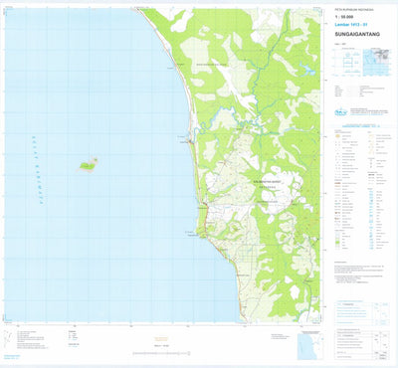Open the Indonesia index map thumbnail
Image resolution: width=398 pixels, height=368 pixels.
coord(375,62)
